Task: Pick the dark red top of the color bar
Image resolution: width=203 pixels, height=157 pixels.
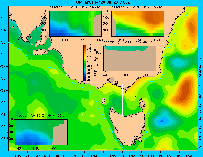Action: click(x=84, y=46)
